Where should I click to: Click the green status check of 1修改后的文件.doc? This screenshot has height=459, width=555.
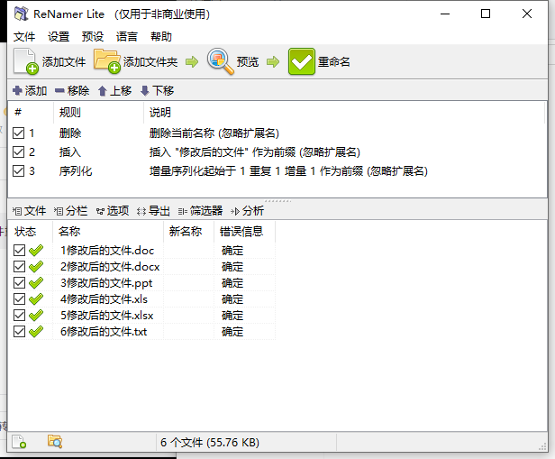pos(36,251)
